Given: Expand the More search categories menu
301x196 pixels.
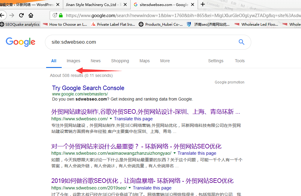Looking at the screenshot, I should pyautogui.click(x=165, y=61).
